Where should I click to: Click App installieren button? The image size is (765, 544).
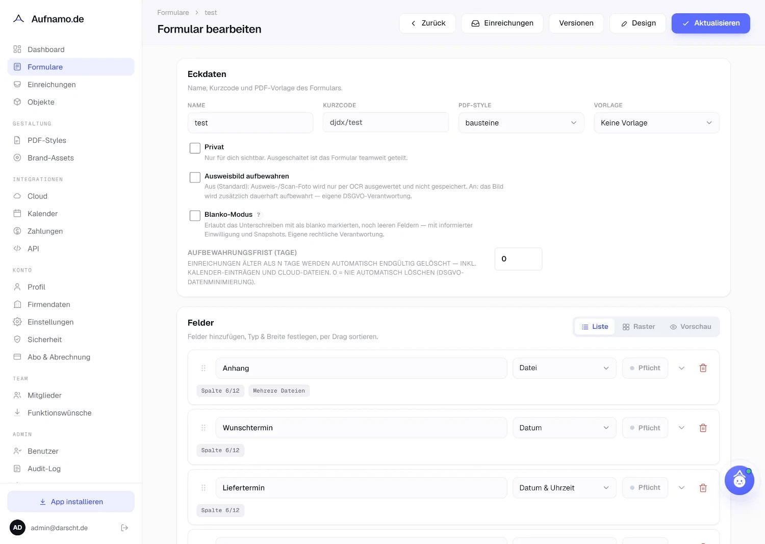[71, 502]
